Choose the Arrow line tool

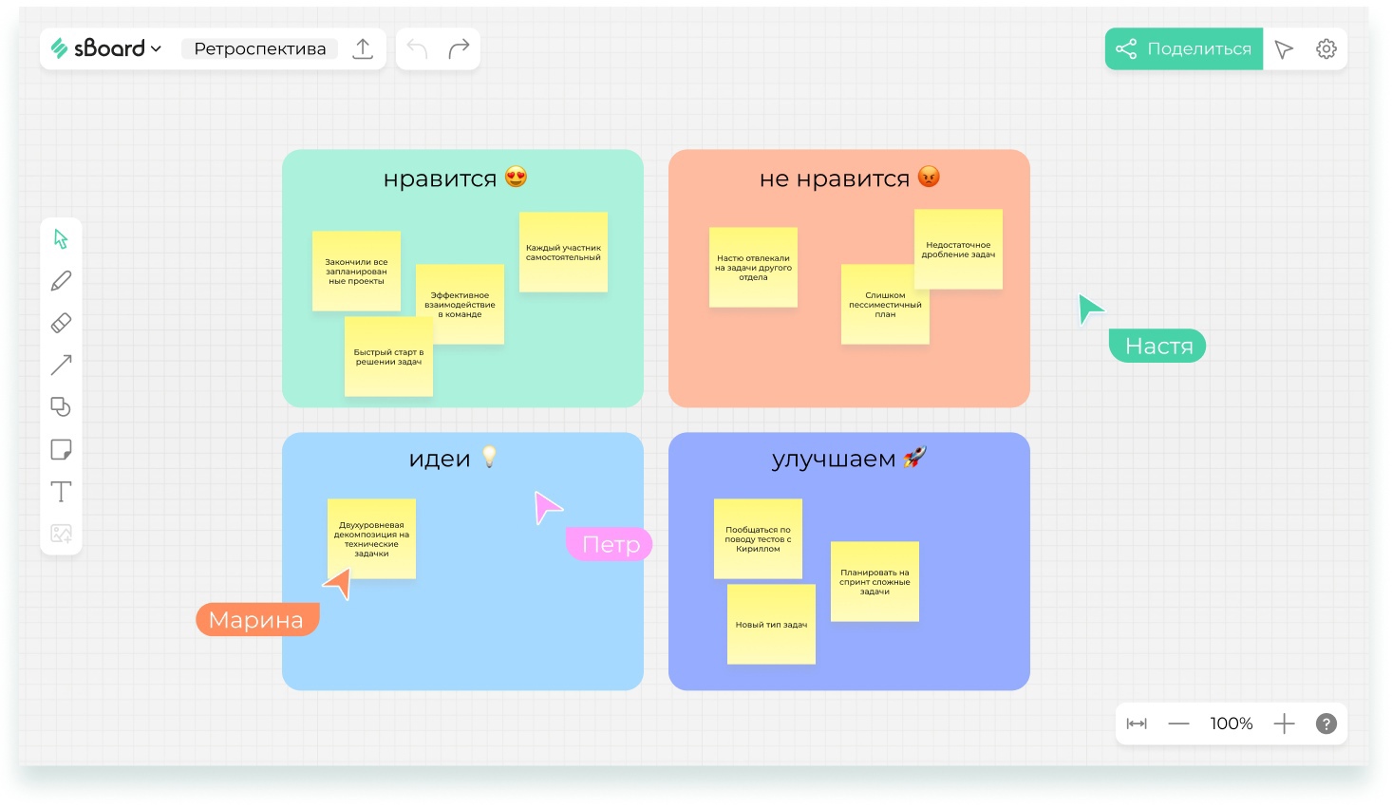pos(61,365)
